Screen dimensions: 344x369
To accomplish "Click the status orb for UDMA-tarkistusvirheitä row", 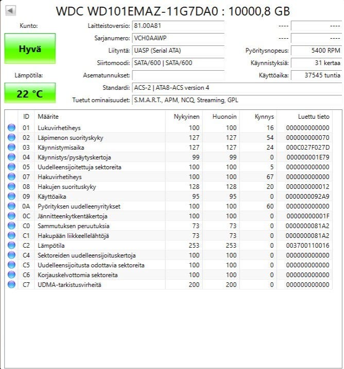I will pos(11,284).
